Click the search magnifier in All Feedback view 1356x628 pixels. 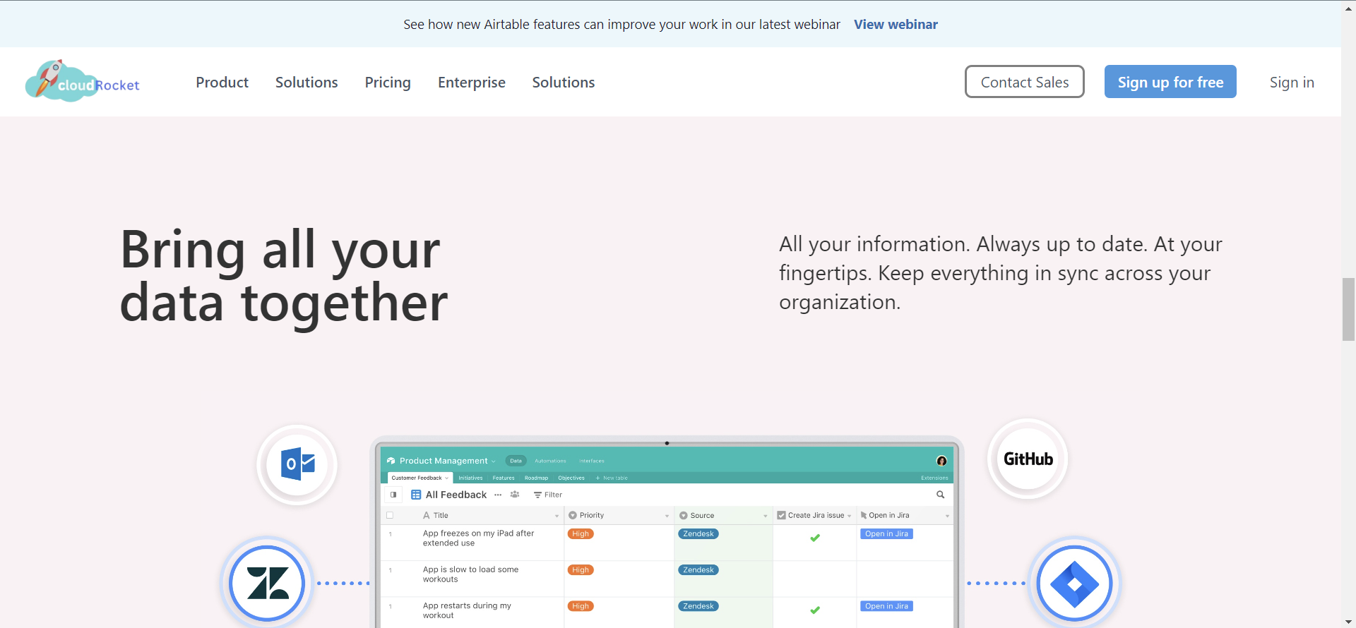(940, 495)
